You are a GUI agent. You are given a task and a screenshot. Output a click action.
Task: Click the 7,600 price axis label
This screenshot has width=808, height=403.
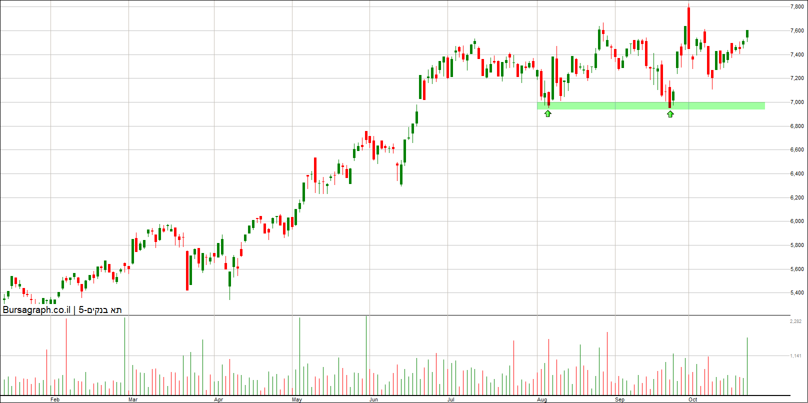[796, 30]
